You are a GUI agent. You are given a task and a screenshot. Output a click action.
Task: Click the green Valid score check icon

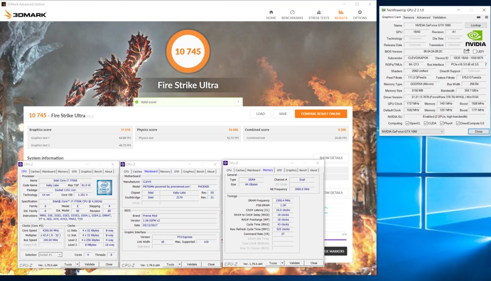coord(137,102)
